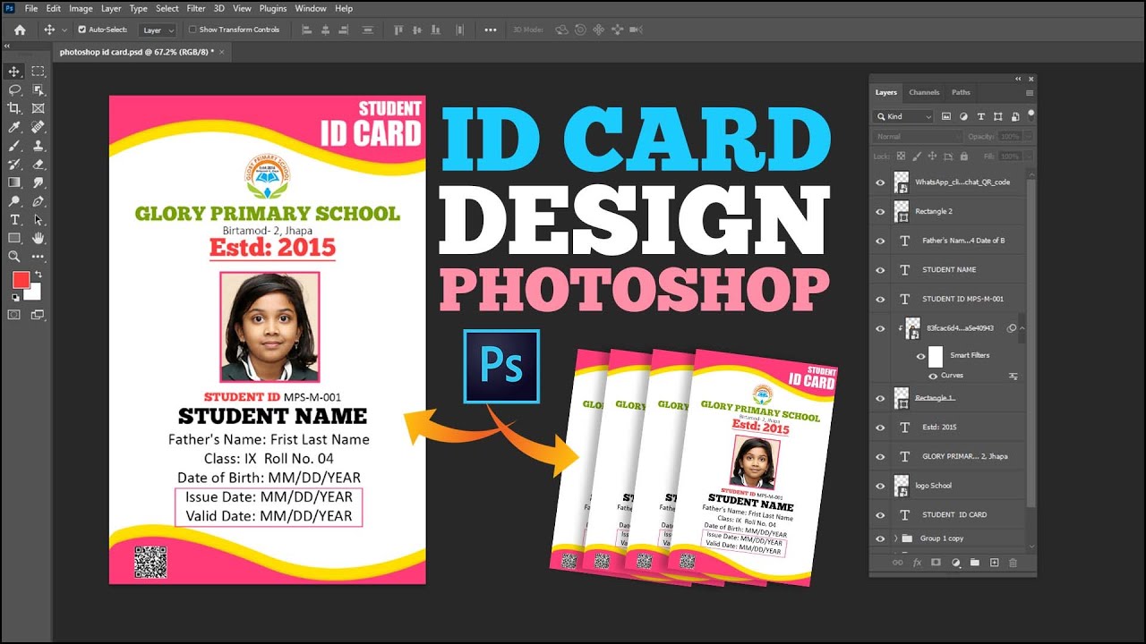This screenshot has width=1146, height=644.
Task: Select the Rectangle shape tool
Action: tap(14, 238)
